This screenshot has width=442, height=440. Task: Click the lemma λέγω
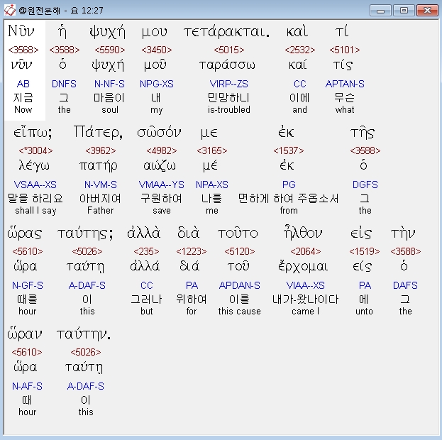click(34, 166)
